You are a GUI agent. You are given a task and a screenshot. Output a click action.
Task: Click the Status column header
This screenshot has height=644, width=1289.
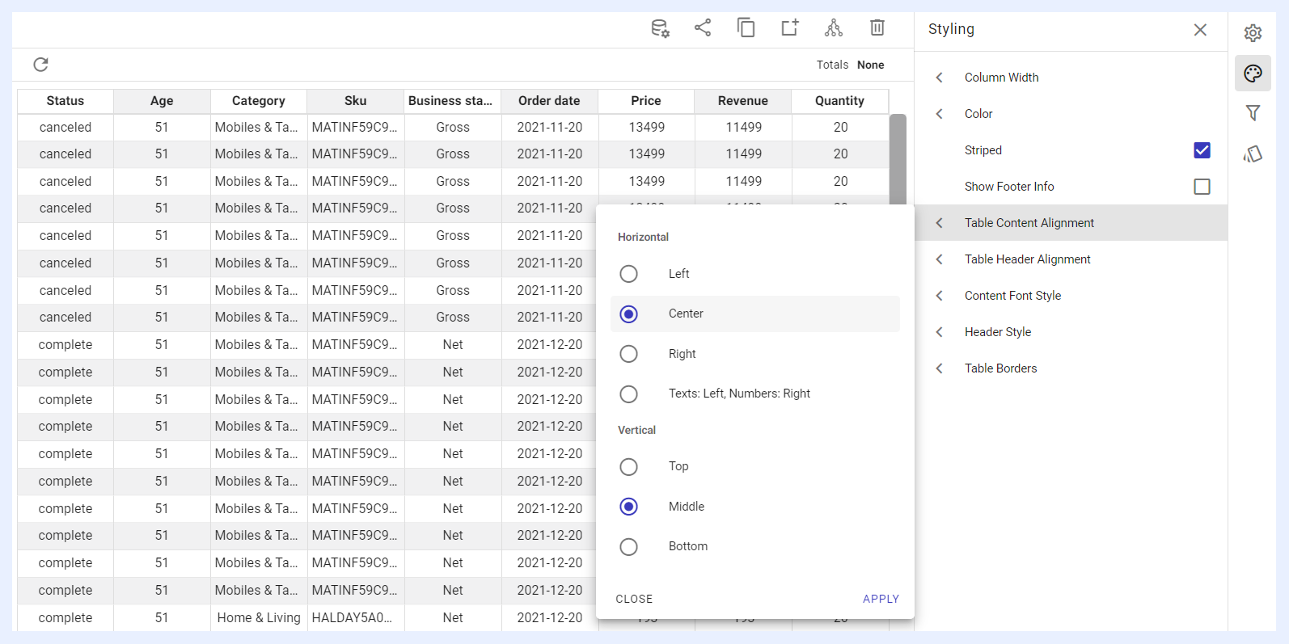[x=66, y=101]
